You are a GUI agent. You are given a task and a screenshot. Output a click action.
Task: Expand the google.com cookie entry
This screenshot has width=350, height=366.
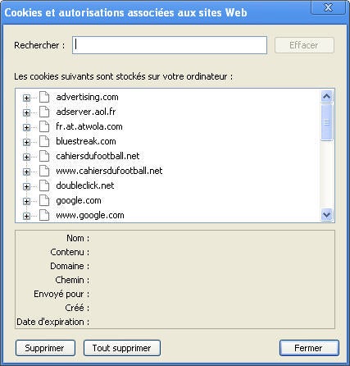pos(26,201)
